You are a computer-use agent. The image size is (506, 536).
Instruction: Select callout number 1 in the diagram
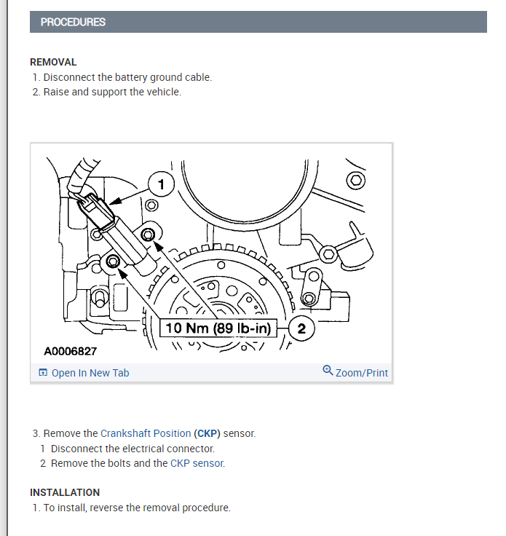(161, 184)
